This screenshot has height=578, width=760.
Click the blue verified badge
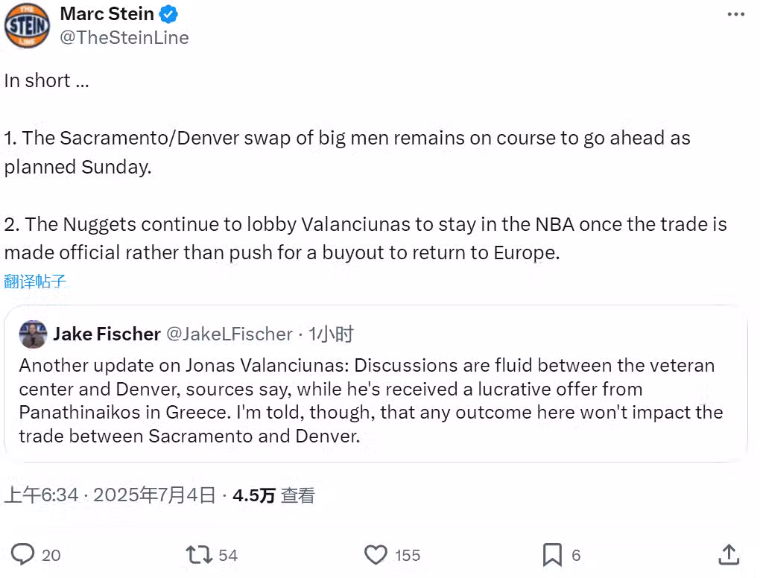click(170, 14)
